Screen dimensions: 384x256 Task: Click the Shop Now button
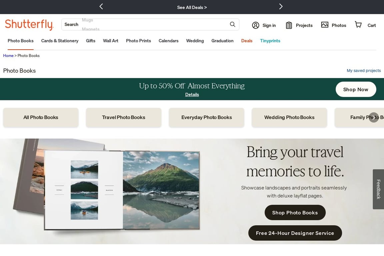coord(356,89)
